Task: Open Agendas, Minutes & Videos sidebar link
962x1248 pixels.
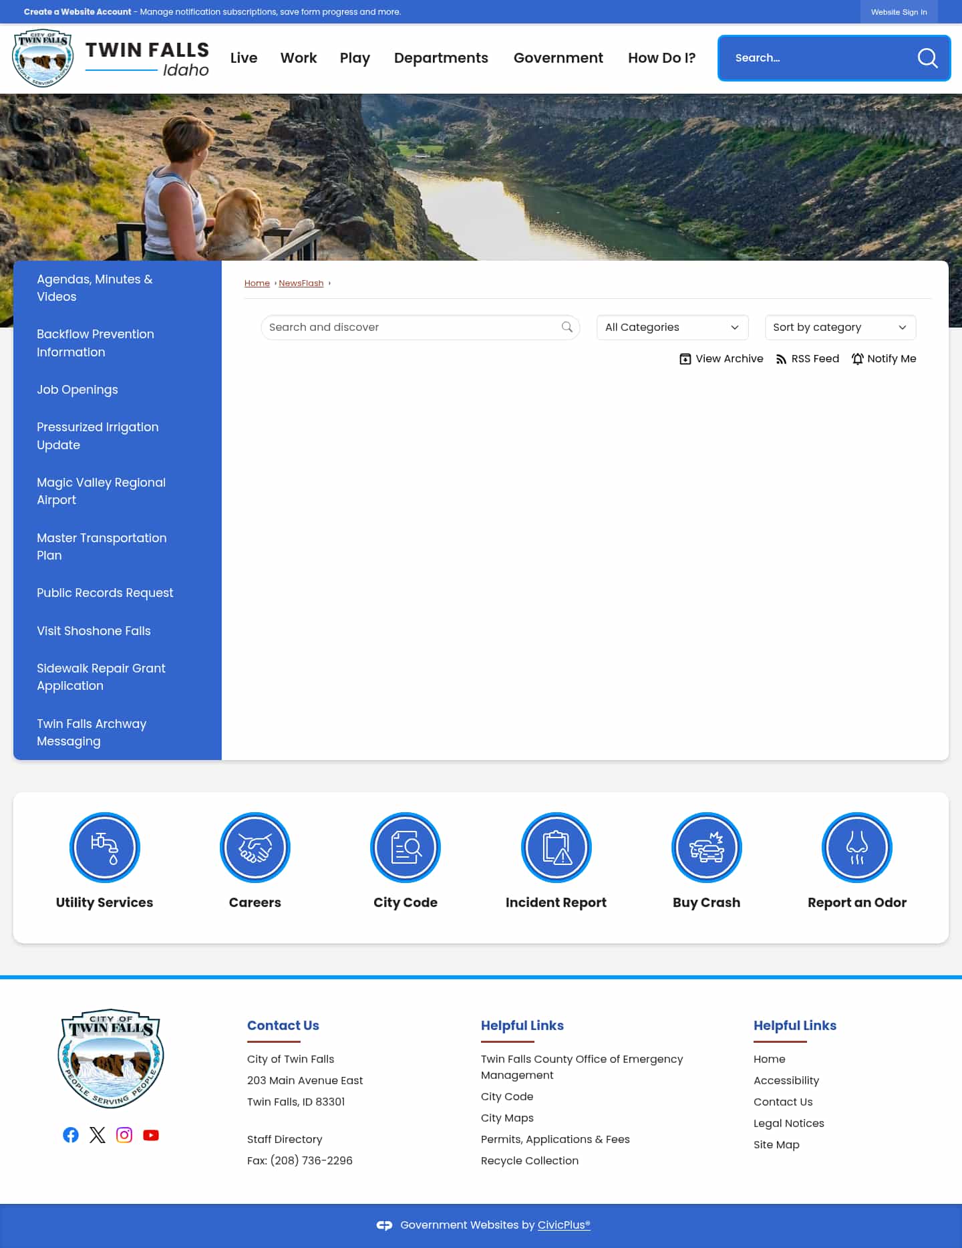Action: [95, 288]
